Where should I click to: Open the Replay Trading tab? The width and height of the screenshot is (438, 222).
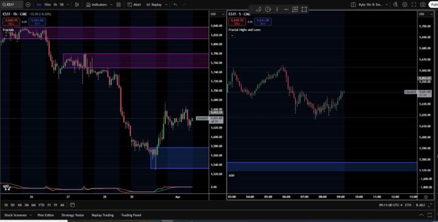pyautogui.click(x=103, y=215)
